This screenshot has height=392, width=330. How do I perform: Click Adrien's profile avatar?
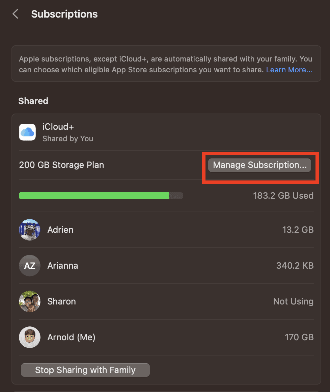[30, 230]
